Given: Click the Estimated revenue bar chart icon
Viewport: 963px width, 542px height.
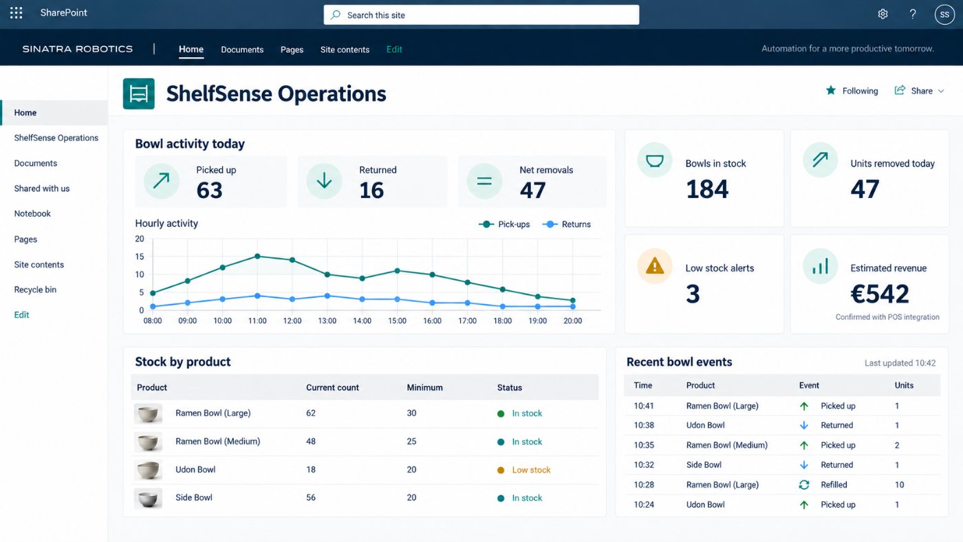Looking at the screenshot, I should pos(820,266).
